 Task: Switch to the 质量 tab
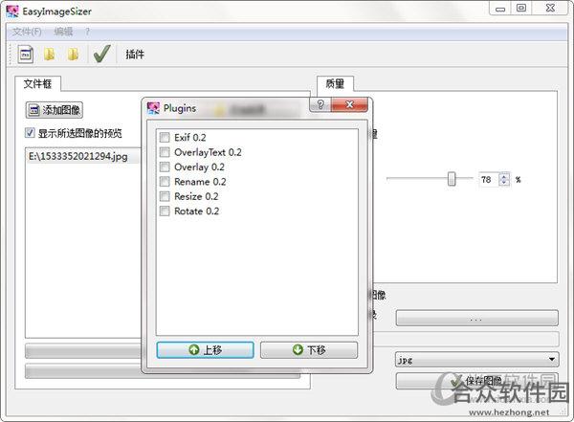point(335,84)
